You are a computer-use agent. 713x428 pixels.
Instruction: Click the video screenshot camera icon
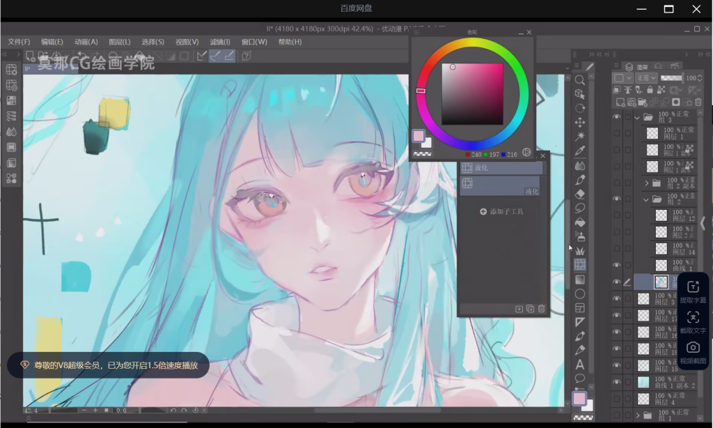pyautogui.click(x=692, y=347)
